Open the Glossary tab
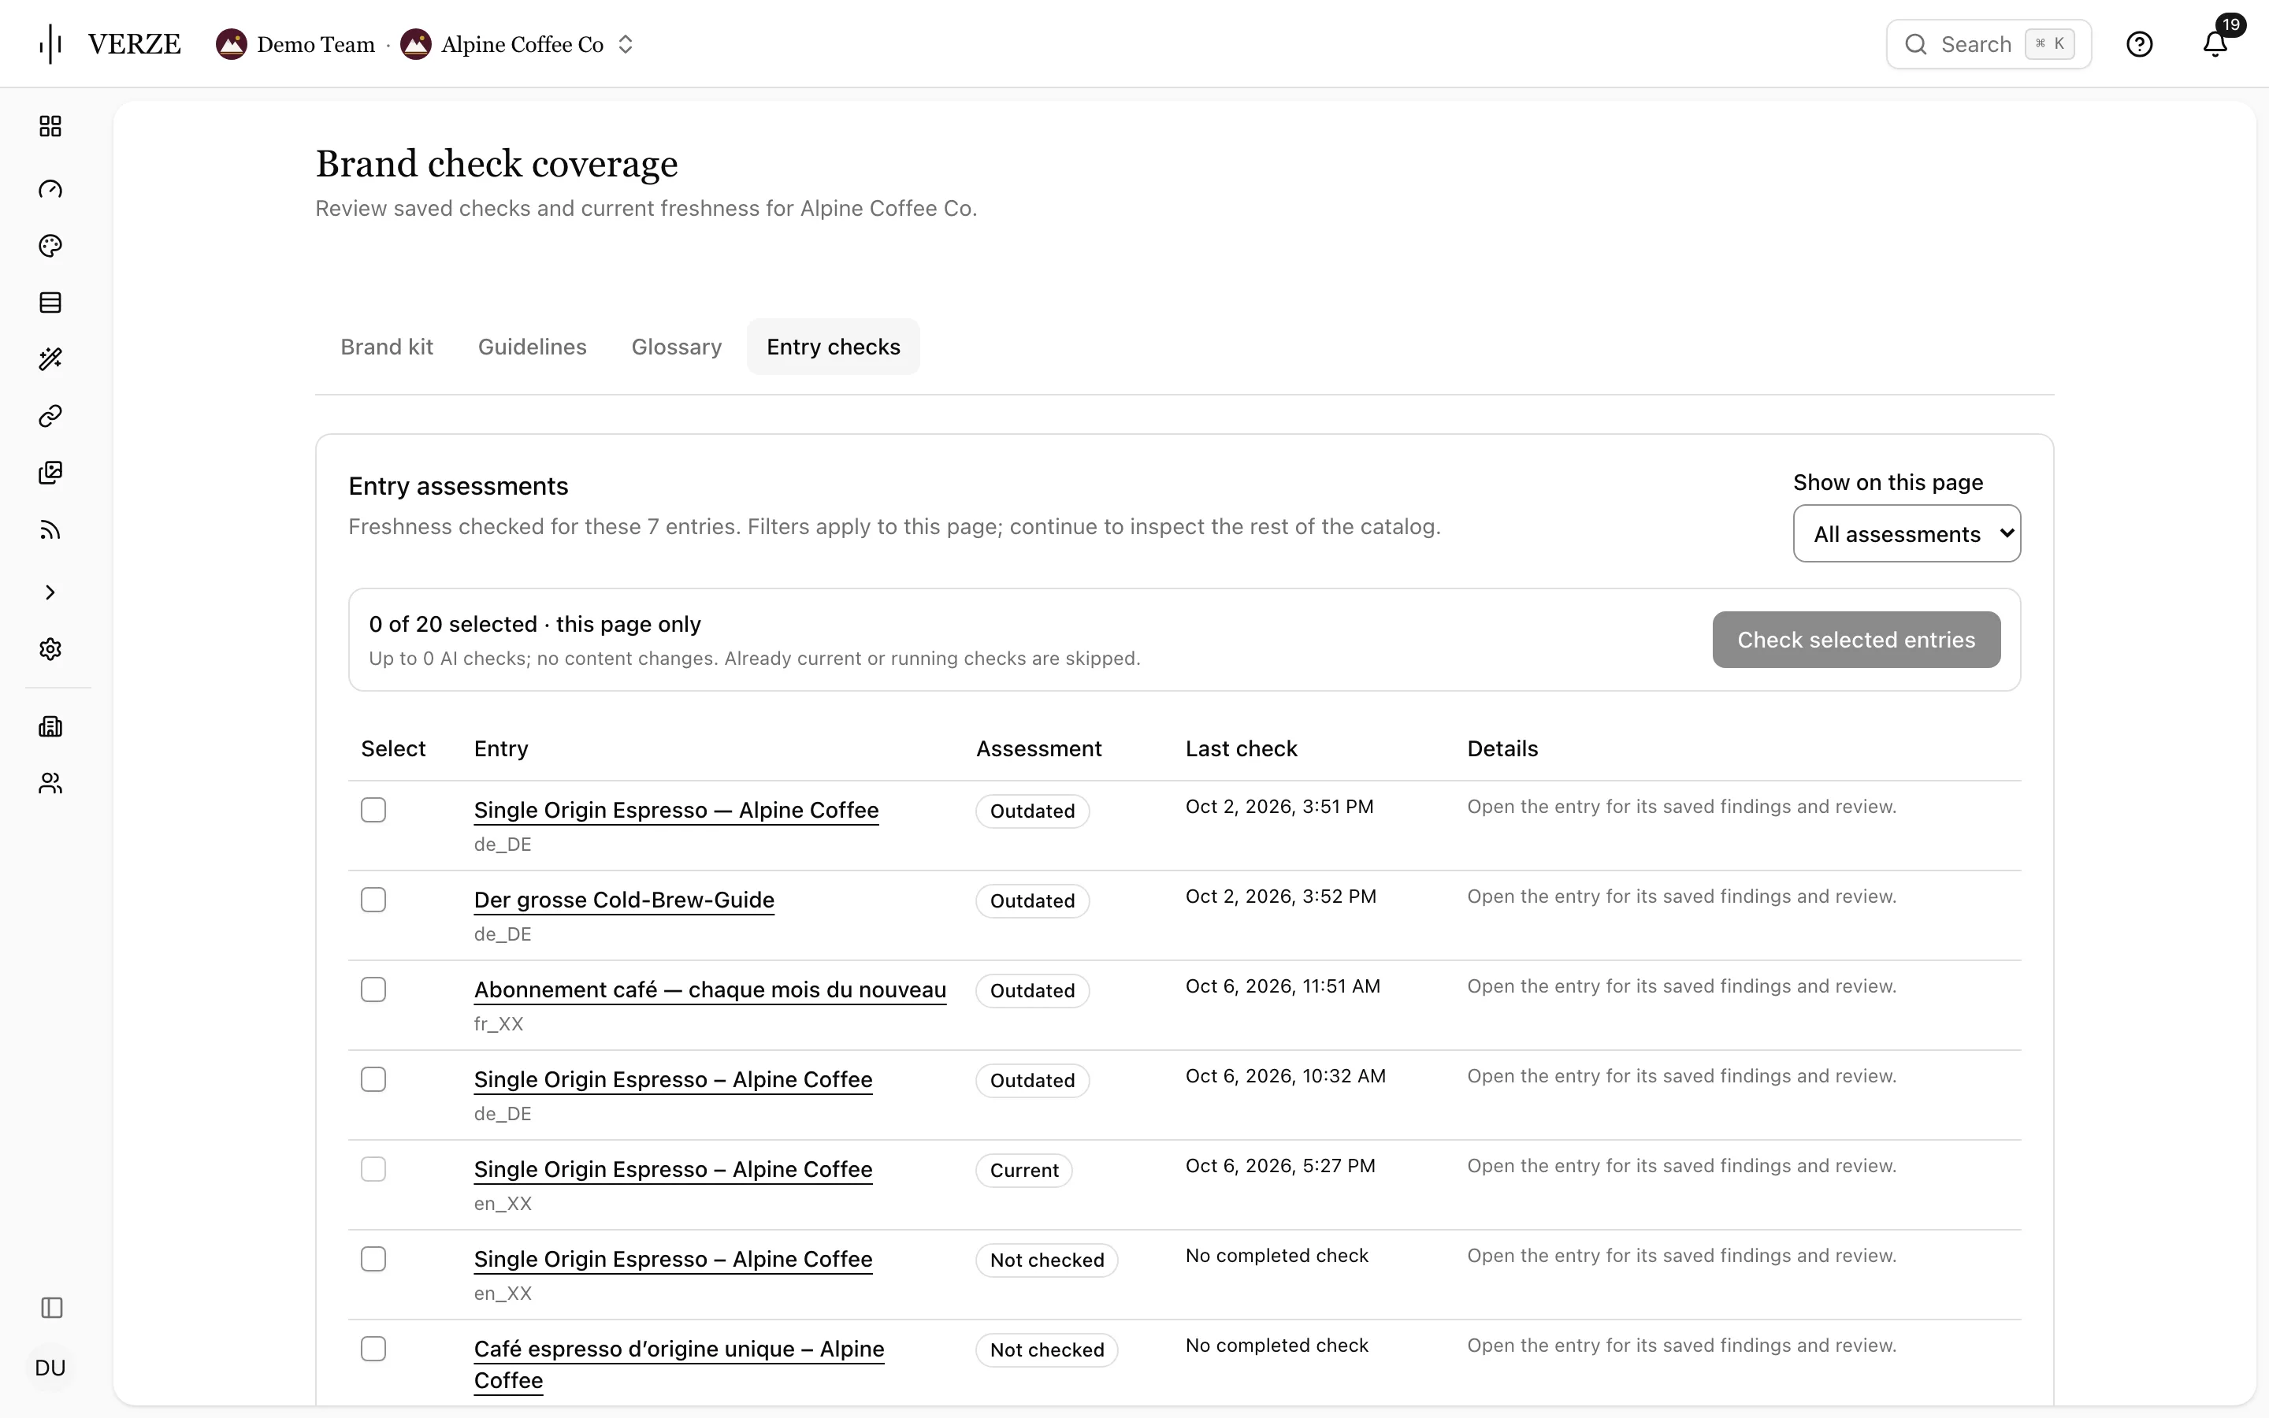This screenshot has width=2269, height=1418. point(677,347)
